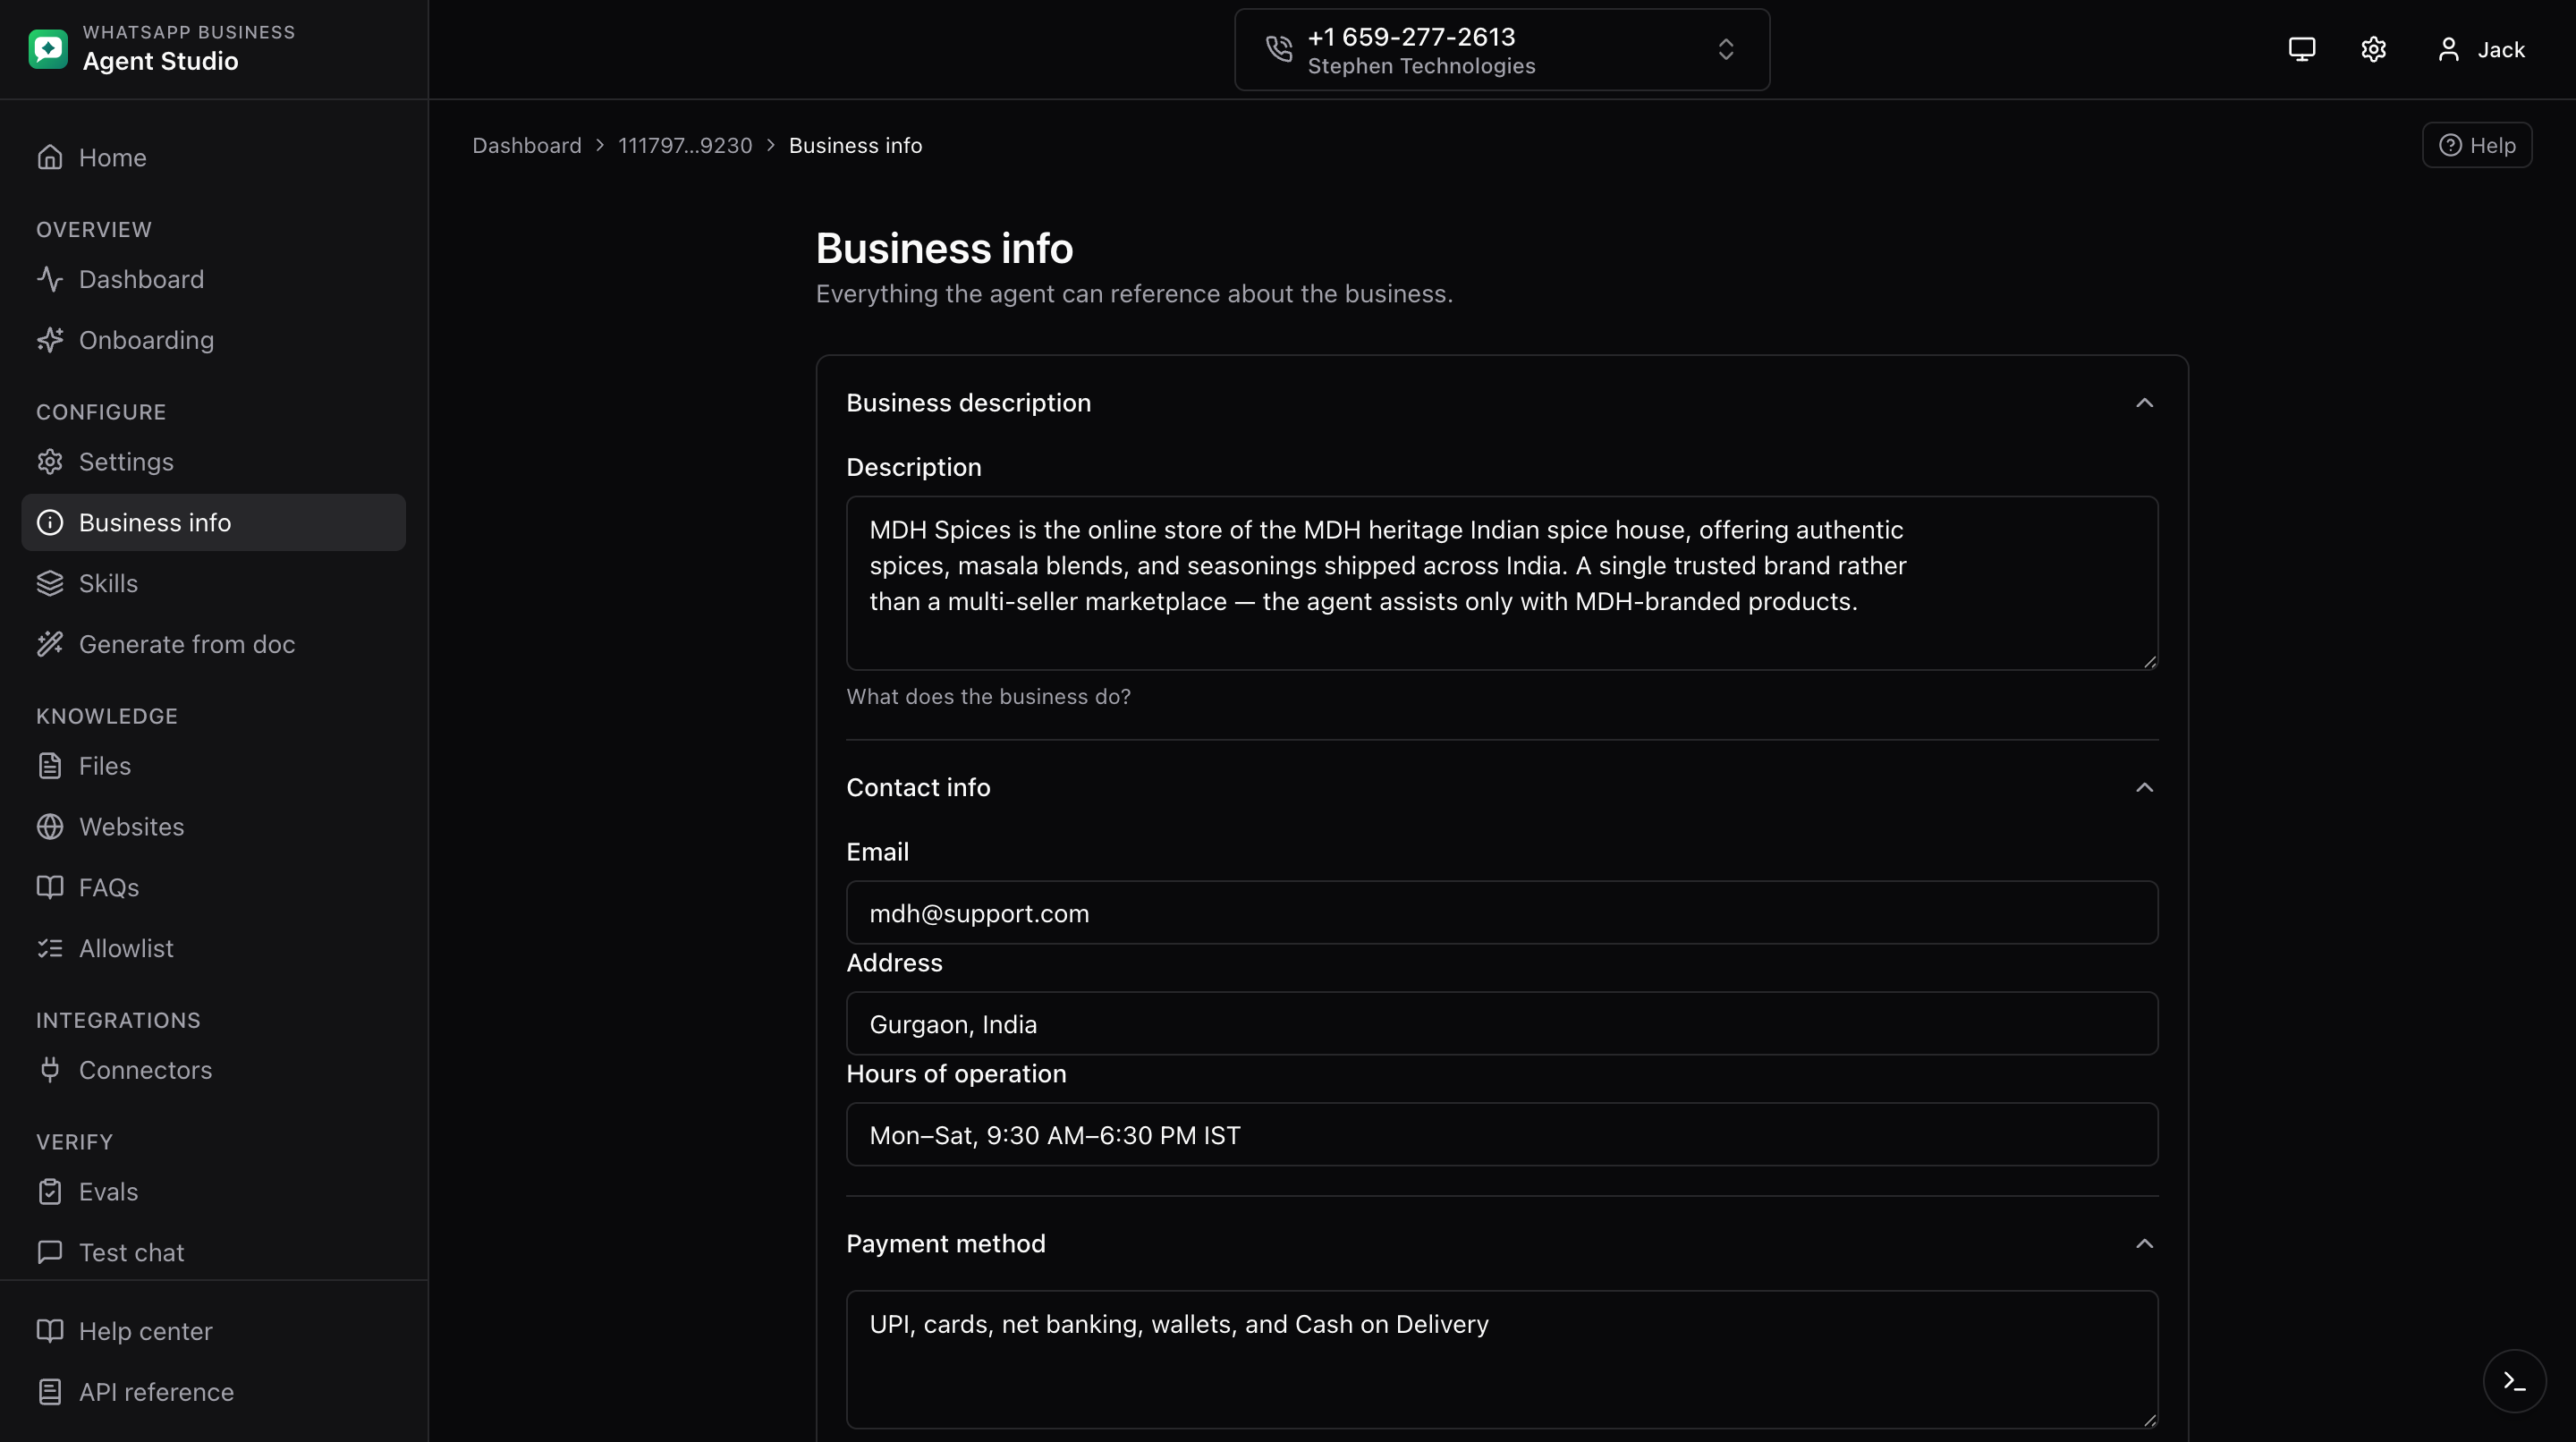Click the Help center book icon
The image size is (2576, 1442).
click(50, 1331)
